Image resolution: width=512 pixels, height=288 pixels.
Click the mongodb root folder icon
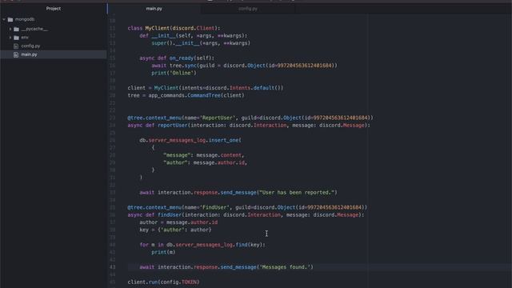tap(10, 19)
